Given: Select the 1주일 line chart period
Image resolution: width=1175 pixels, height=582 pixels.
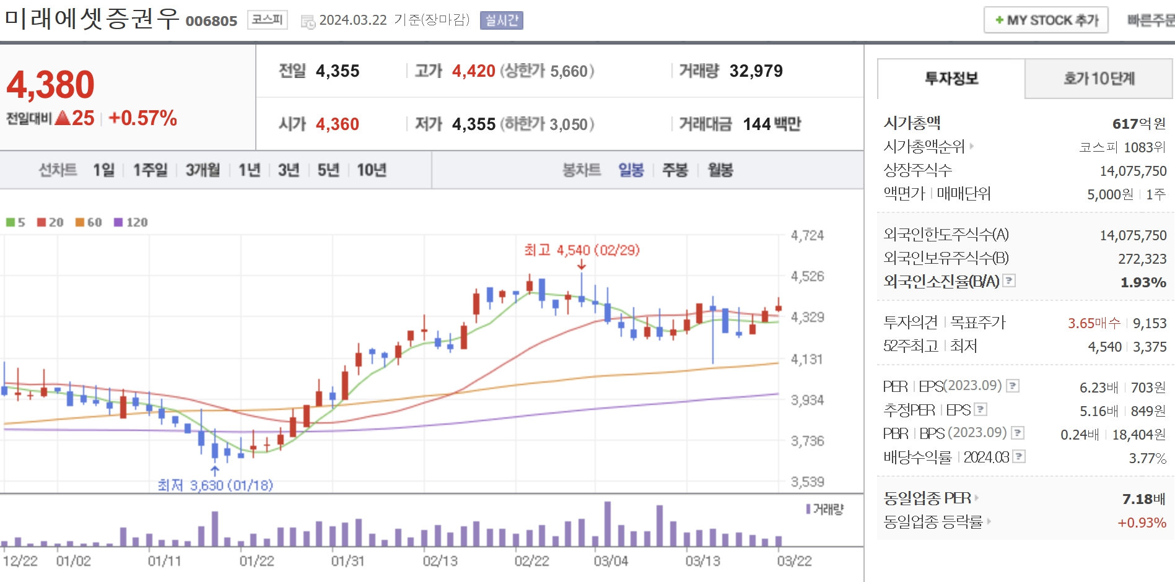Looking at the screenshot, I should click(x=151, y=170).
